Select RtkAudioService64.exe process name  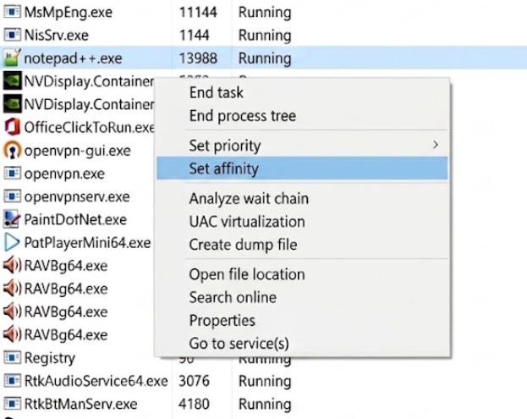[x=96, y=381]
